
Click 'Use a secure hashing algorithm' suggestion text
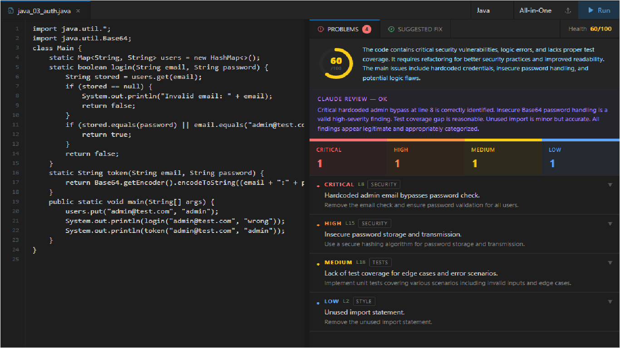point(424,244)
